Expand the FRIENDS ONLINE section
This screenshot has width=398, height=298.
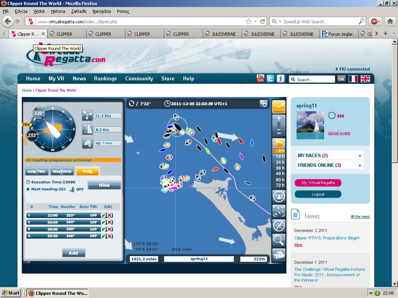tap(360, 165)
